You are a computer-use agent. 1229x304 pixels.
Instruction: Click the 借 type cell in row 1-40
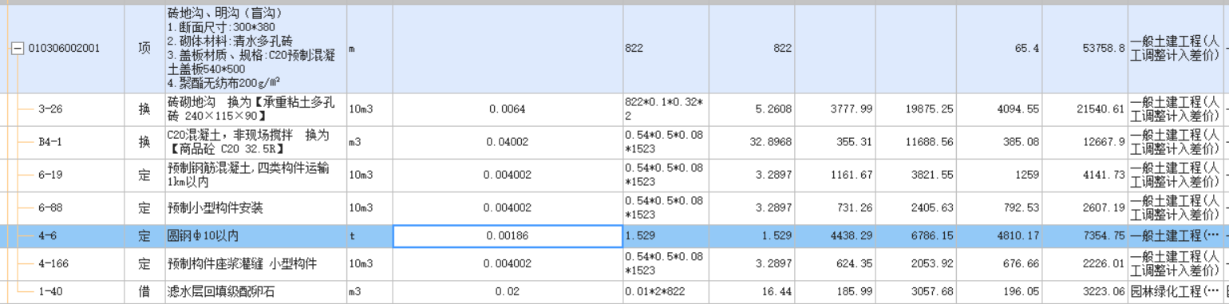pos(144,292)
